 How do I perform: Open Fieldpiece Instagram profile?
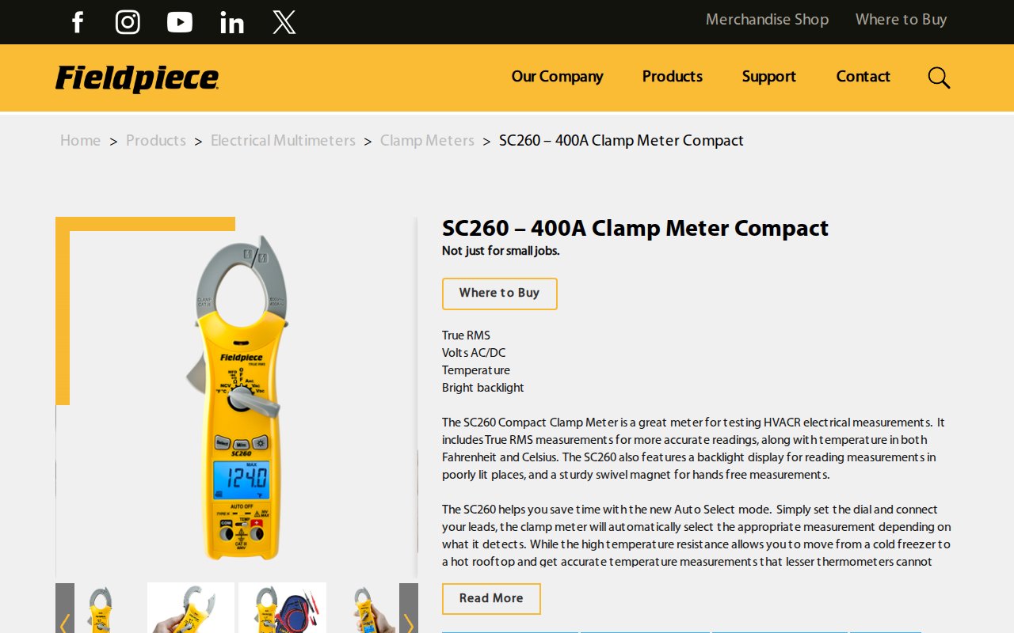click(x=128, y=22)
